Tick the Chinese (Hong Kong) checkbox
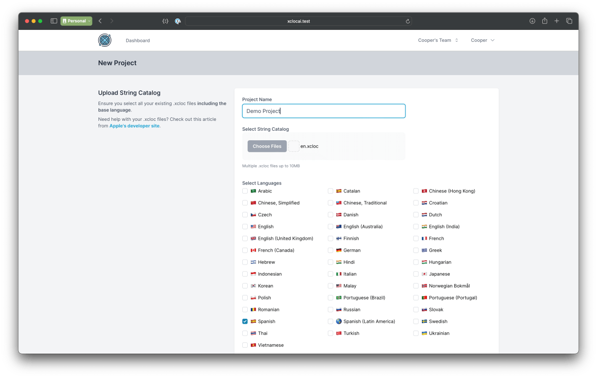This screenshot has height=378, width=597. coord(416,191)
